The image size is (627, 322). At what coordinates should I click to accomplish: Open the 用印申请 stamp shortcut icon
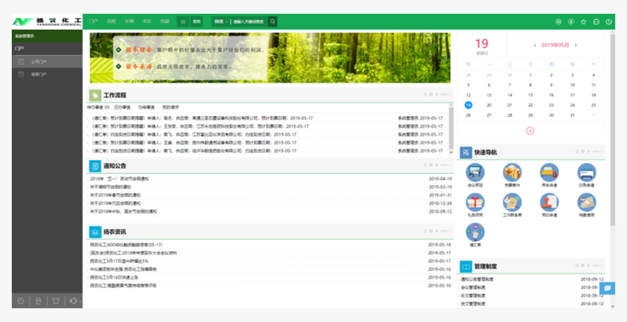(549, 202)
